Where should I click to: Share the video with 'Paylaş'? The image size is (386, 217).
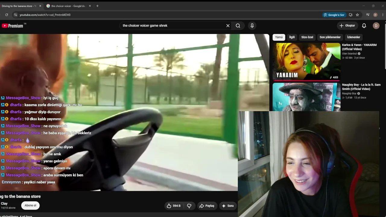[207, 206]
